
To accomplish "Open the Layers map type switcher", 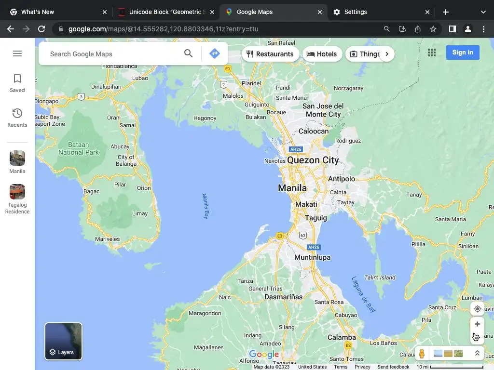I will 63,341.
